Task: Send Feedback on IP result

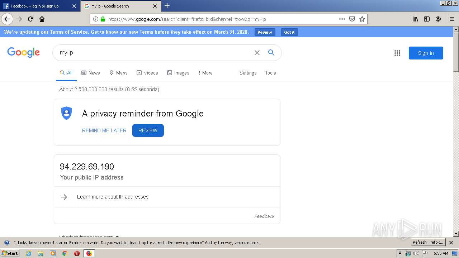Action: tap(264, 216)
